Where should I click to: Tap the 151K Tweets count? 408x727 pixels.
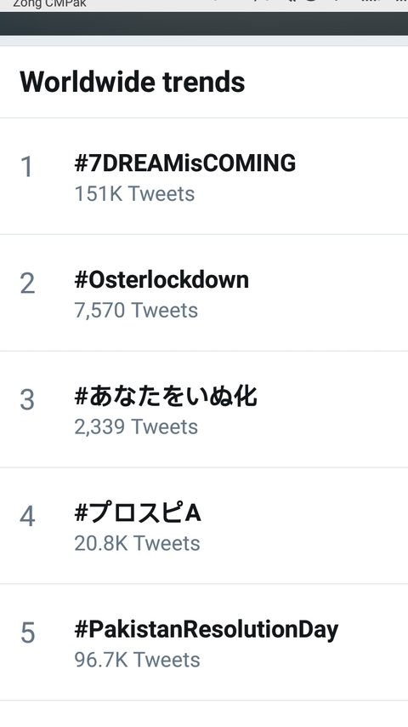click(134, 193)
